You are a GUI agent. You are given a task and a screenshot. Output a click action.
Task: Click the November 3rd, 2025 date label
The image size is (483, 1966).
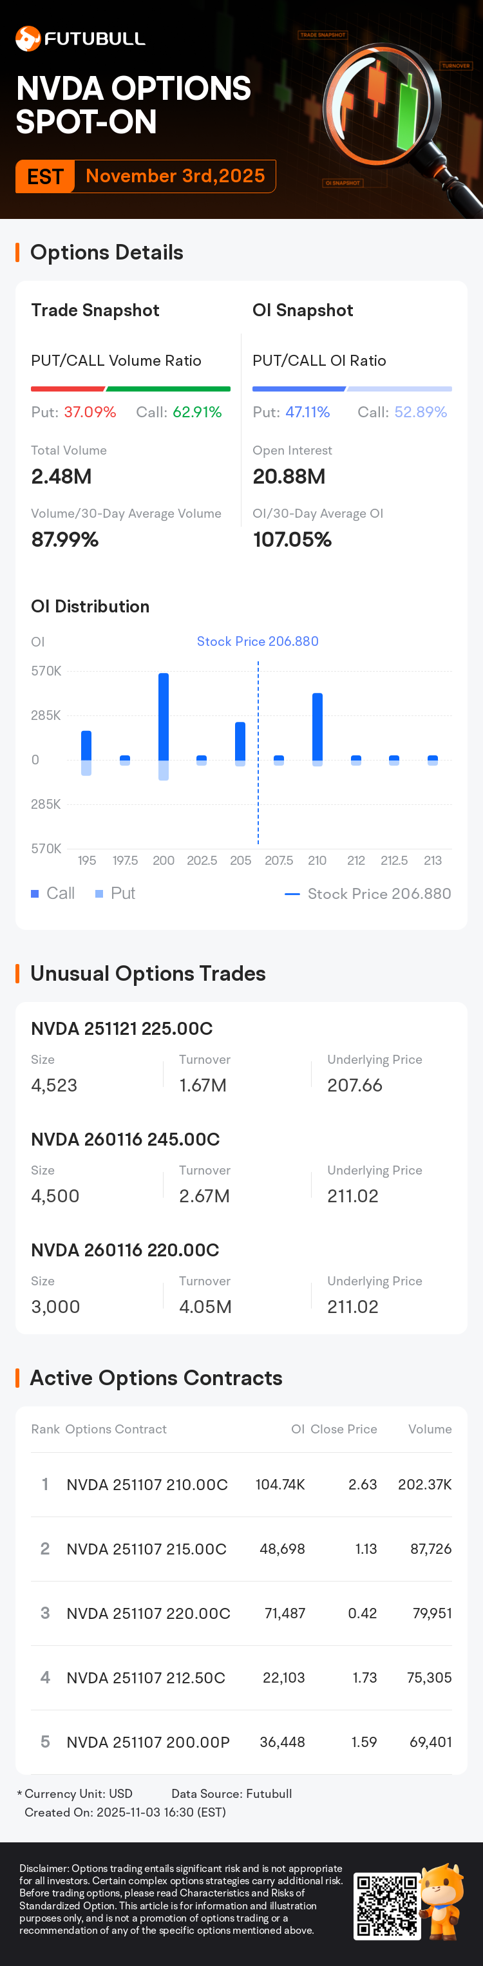176,176
